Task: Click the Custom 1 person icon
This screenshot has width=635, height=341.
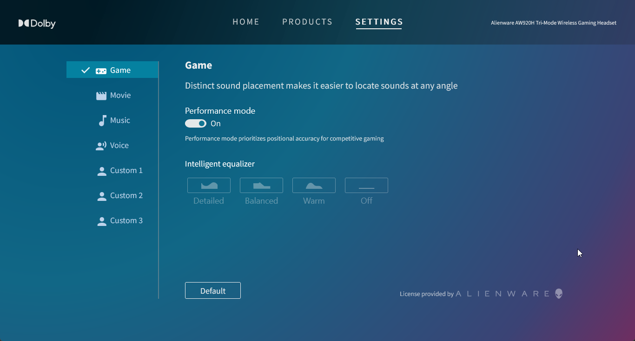Action: [x=102, y=171]
